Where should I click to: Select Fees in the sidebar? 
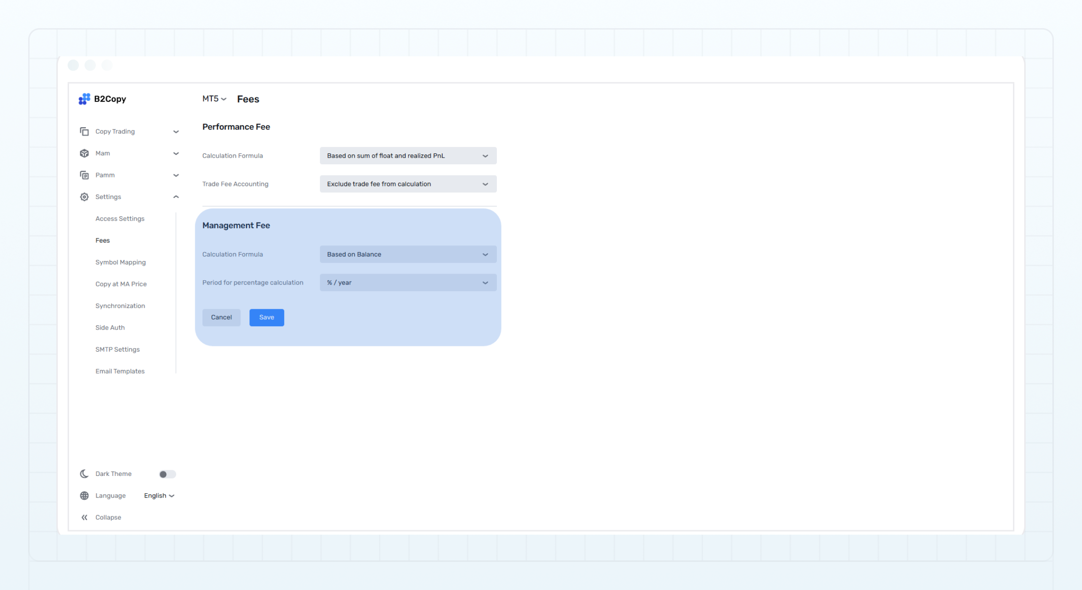(x=102, y=241)
